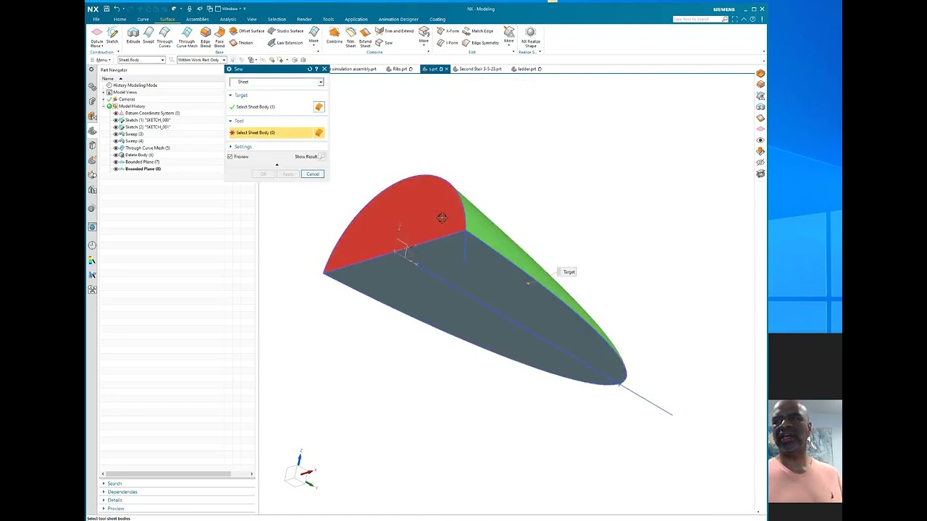The width and height of the screenshot is (927, 521).
Task: Click the Match Edge tool
Action: (478, 31)
